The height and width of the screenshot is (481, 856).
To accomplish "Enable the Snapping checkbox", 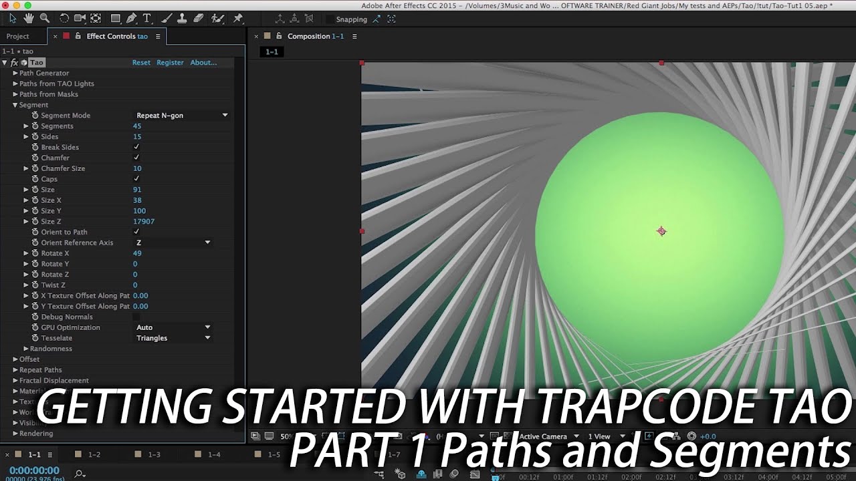I will pos(330,19).
